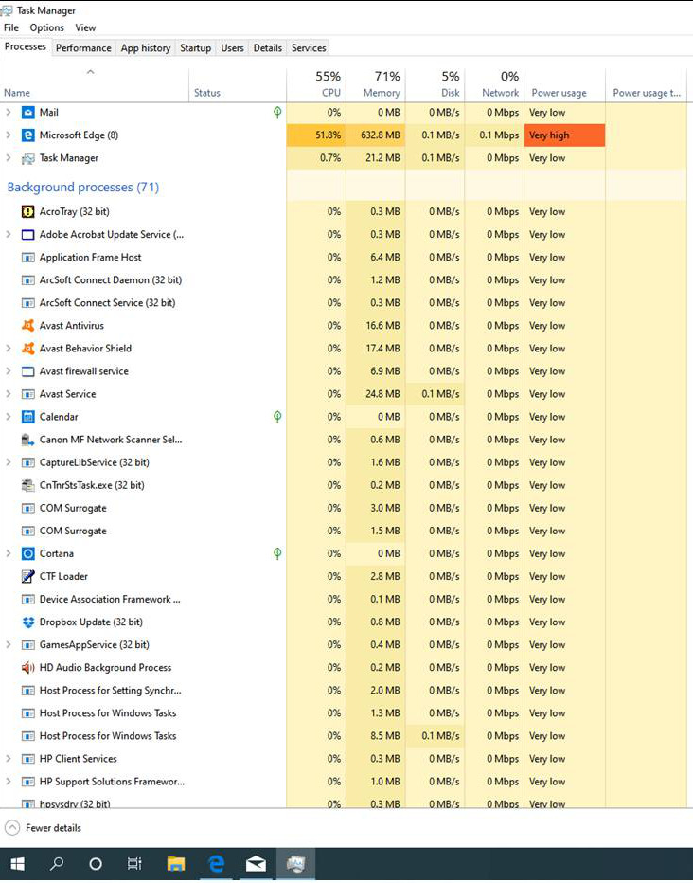This screenshot has width=693, height=883.
Task: Switch to the Startup tab
Action: [x=195, y=48]
